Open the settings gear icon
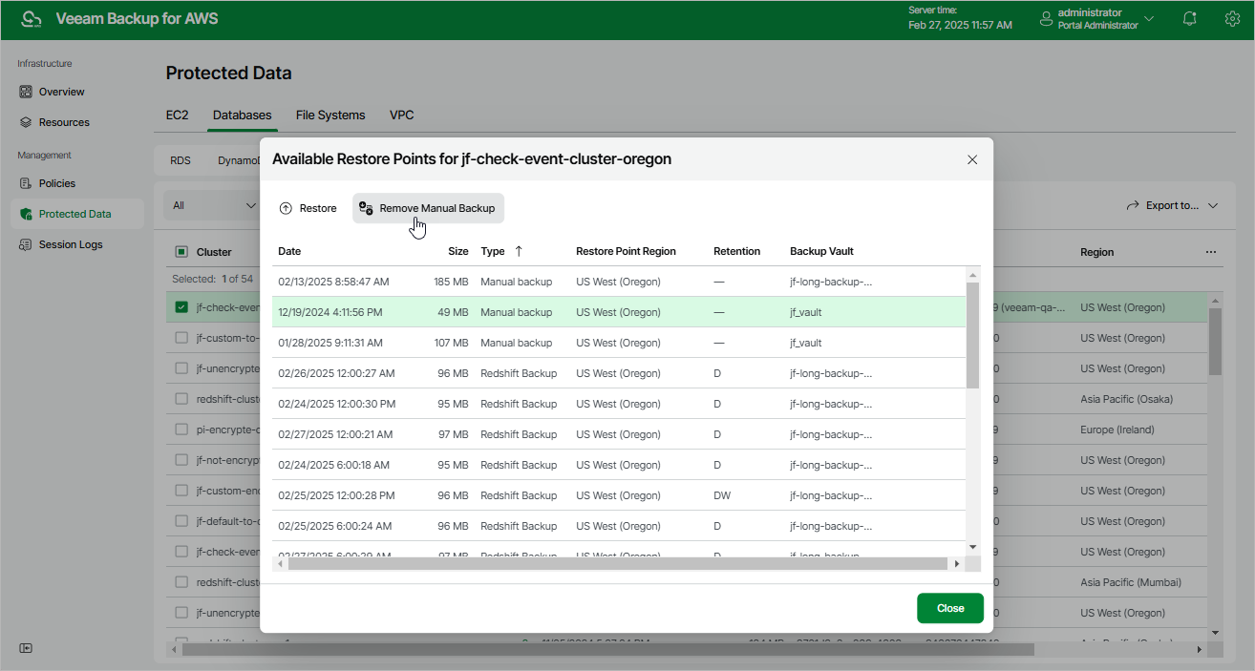1255x671 pixels. [1232, 19]
